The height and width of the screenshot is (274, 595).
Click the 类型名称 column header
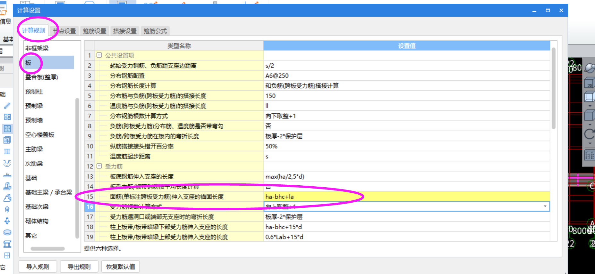pyautogui.click(x=179, y=46)
